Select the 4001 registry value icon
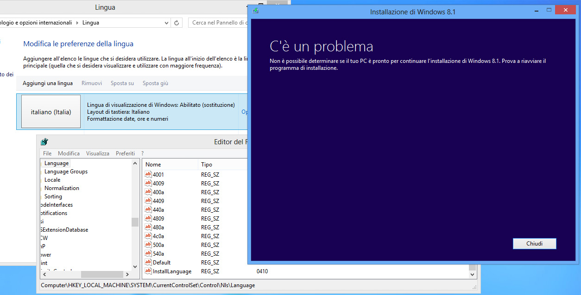Viewport: 581px width, 295px height. click(148, 174)
